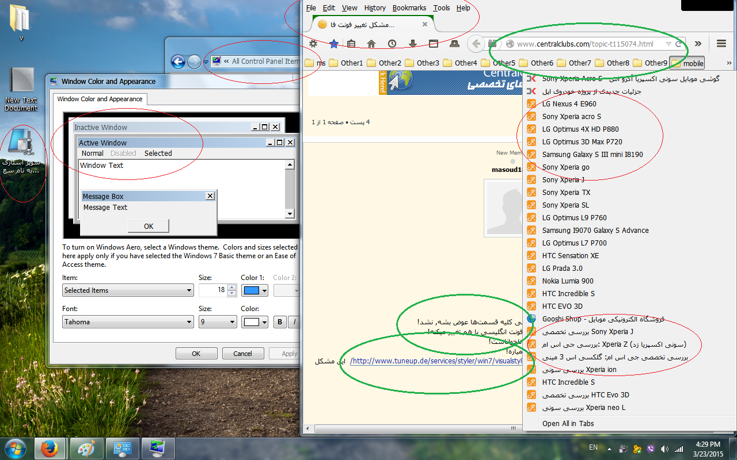Open the Windows Start button
This screenshot has height=460, width=737.
pyautogui.click(x=16, y=447)
